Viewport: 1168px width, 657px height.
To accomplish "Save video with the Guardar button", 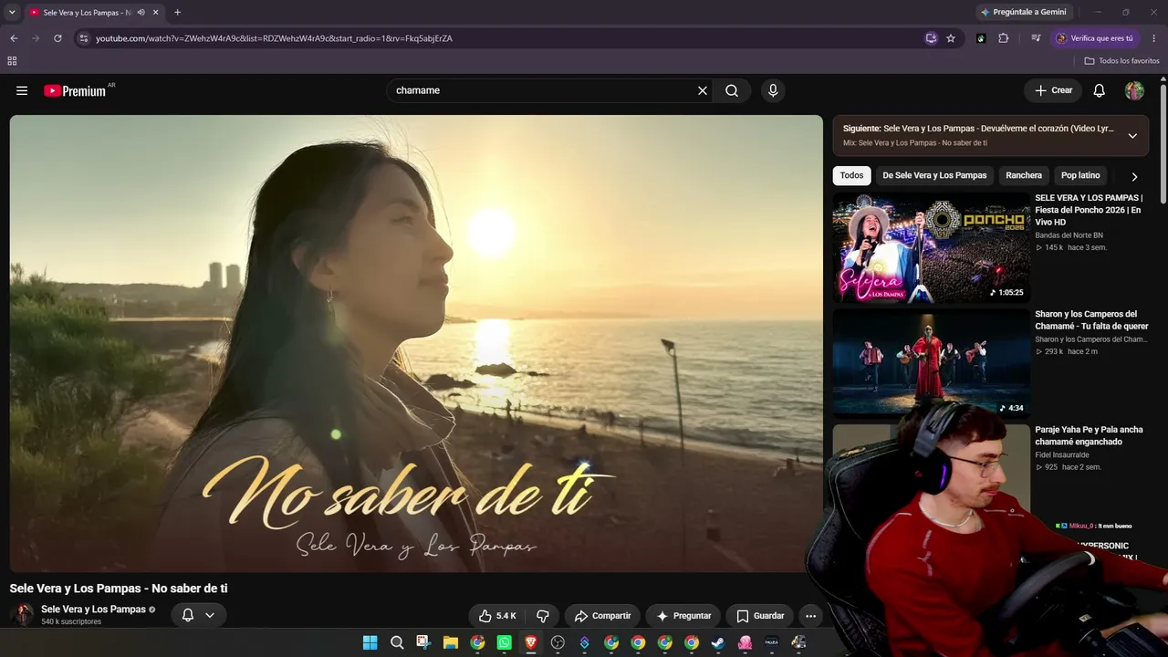I will pyautogui.click(x=760, y=616).
